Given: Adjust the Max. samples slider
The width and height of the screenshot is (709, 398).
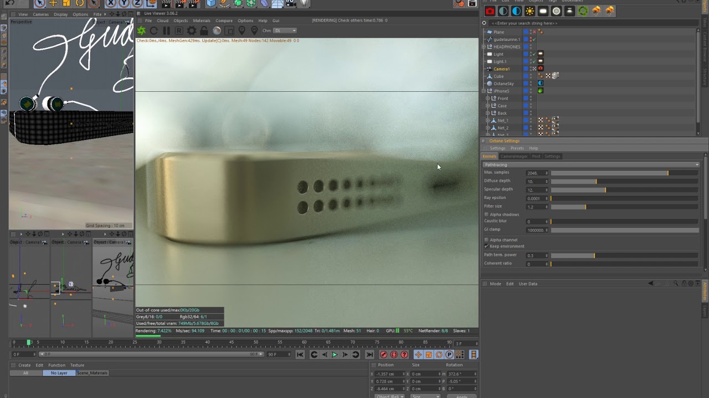Looking at the screenshot, I should [x=625, y=173].
